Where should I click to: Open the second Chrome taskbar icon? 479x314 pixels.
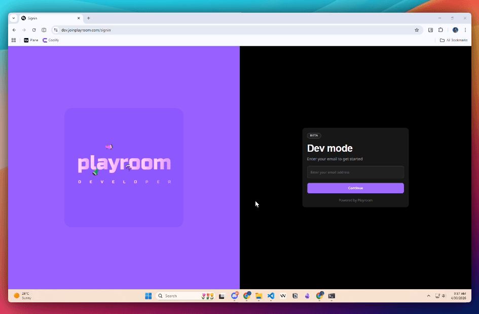pos(319,296)
